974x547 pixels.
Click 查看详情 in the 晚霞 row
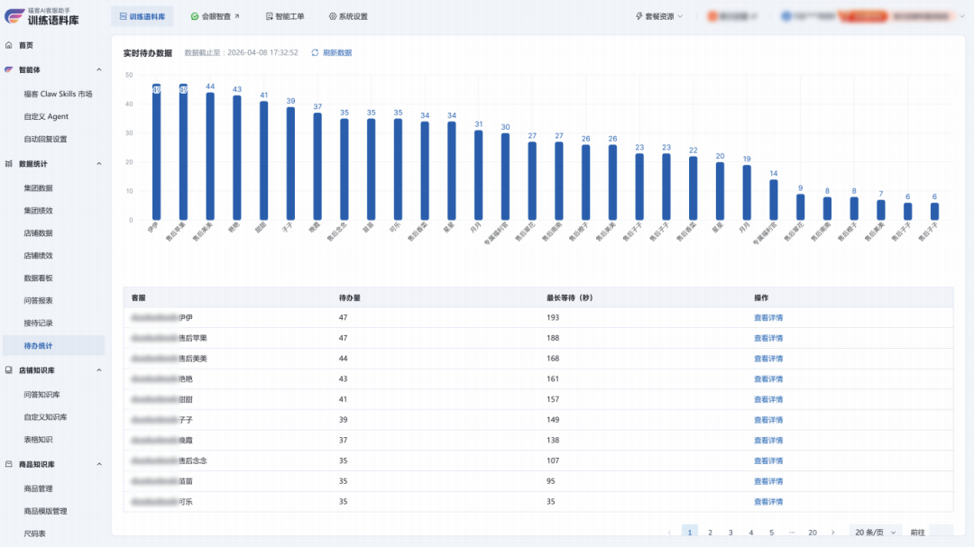767,440
